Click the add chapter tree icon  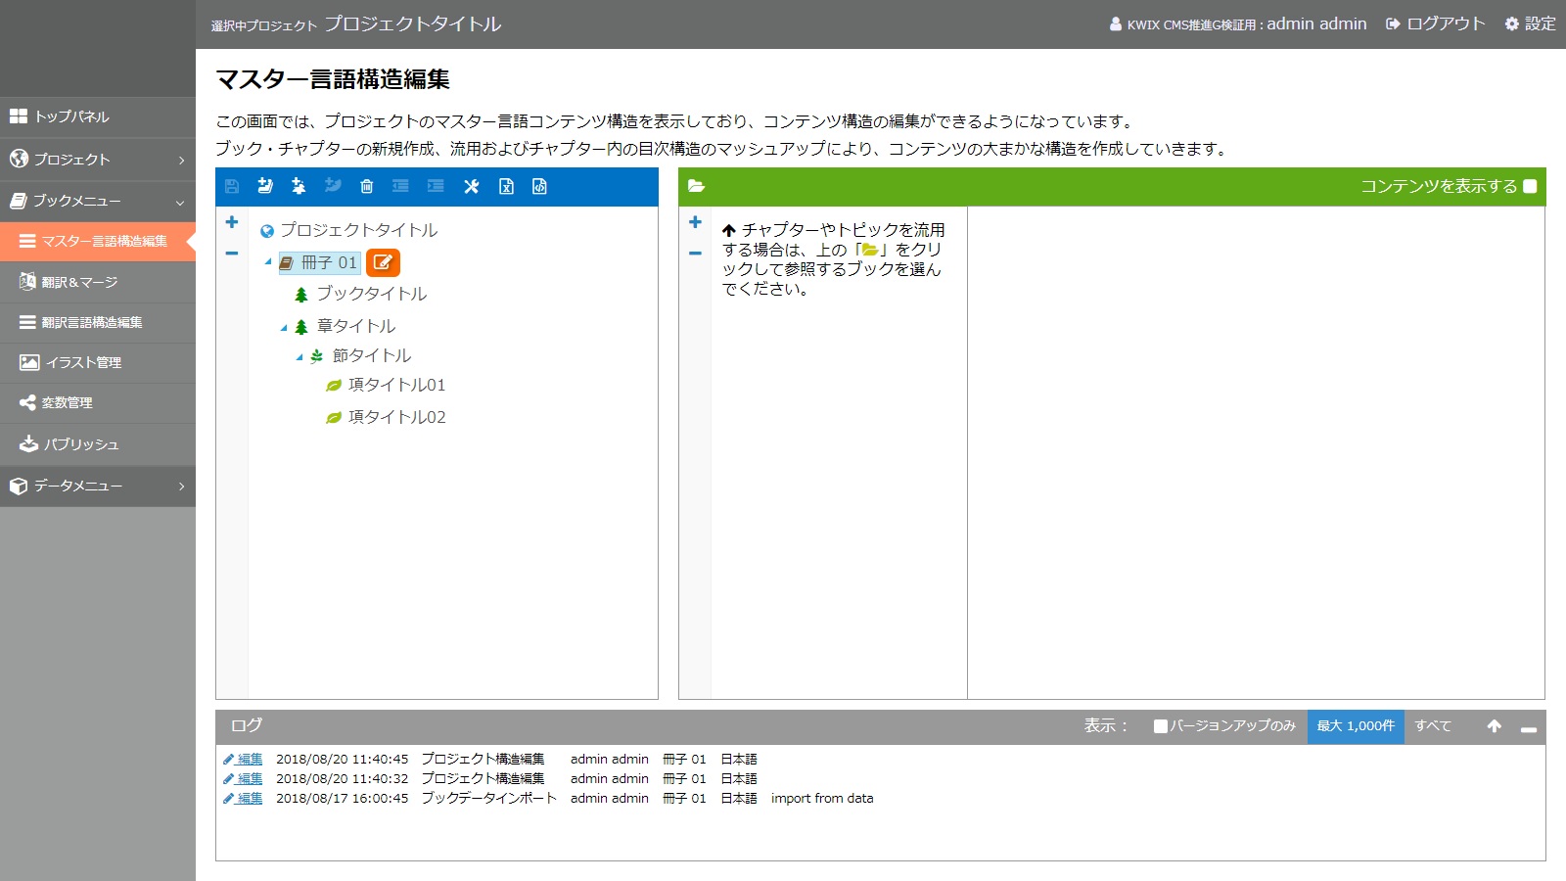pos(299,186)
